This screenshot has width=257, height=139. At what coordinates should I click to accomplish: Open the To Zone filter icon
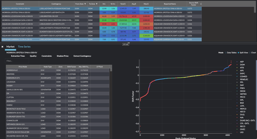pyautogui.click(x=97, y=4)
